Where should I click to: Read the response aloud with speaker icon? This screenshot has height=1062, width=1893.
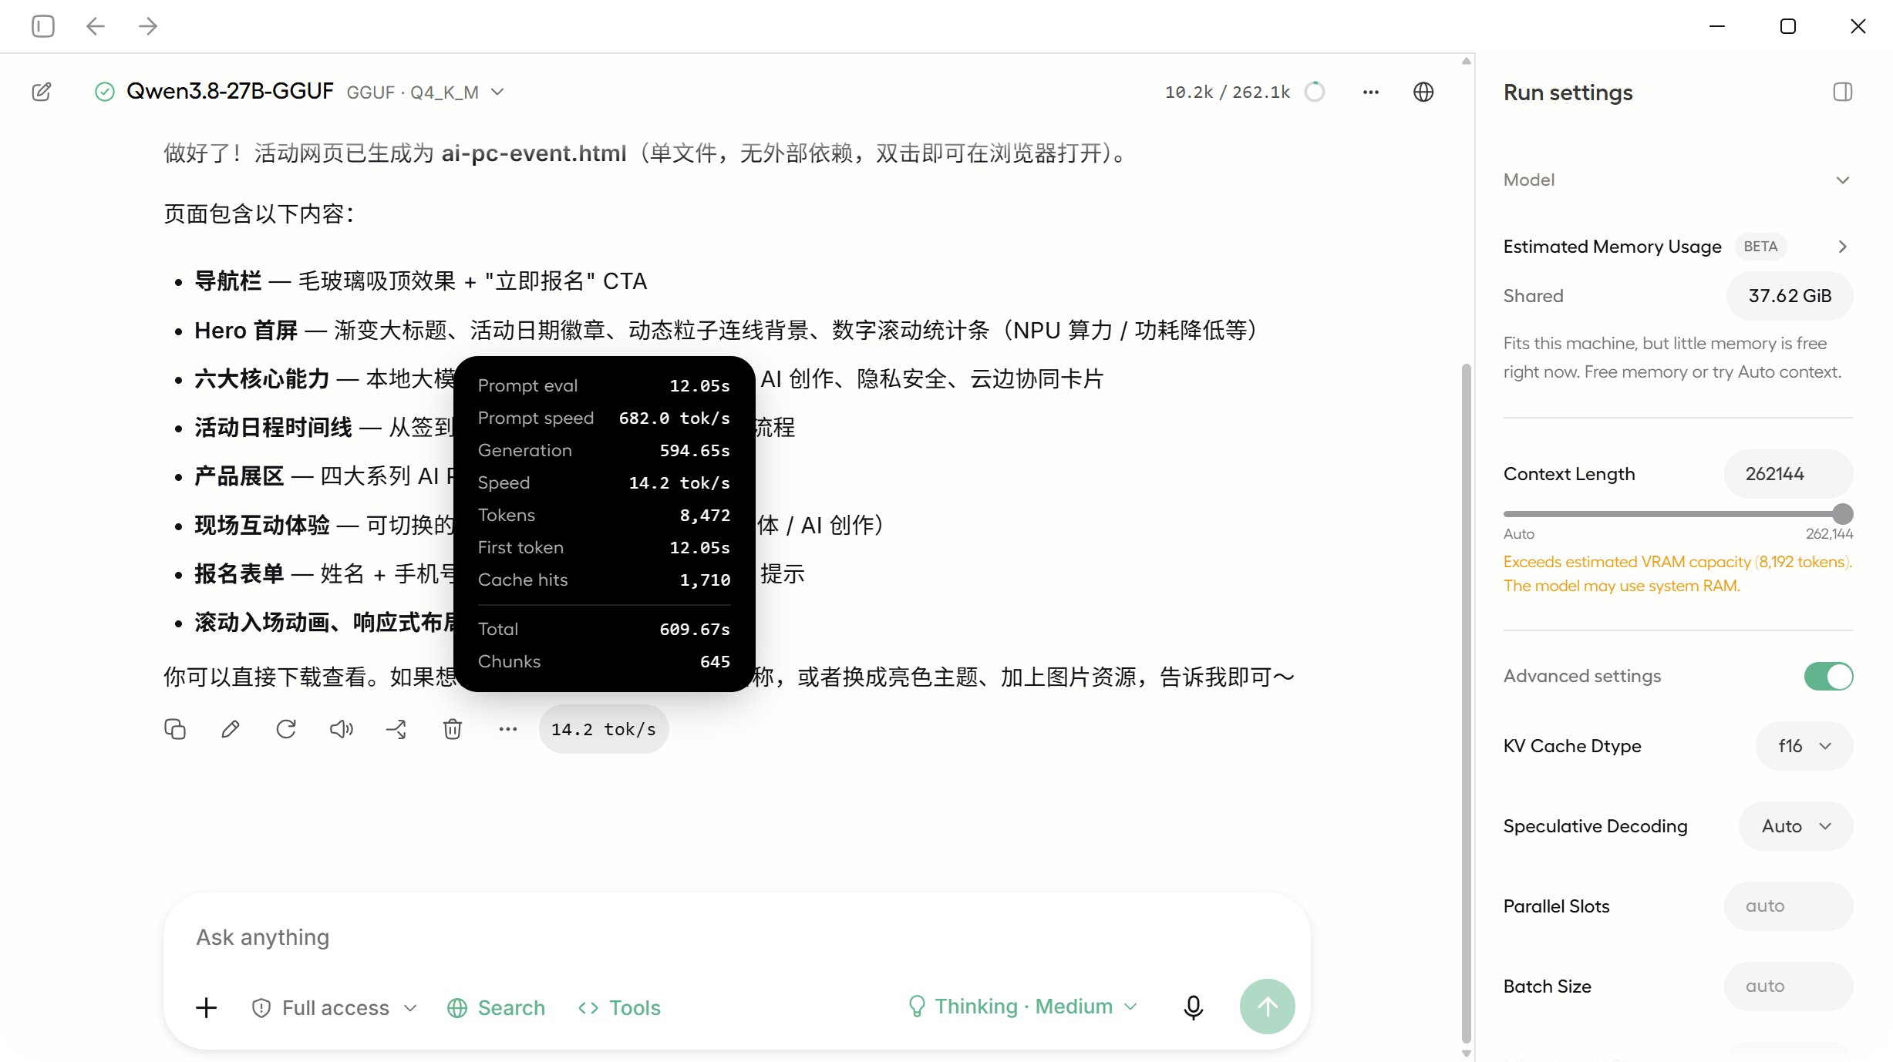pyautogui.click(x=342, y=729)
